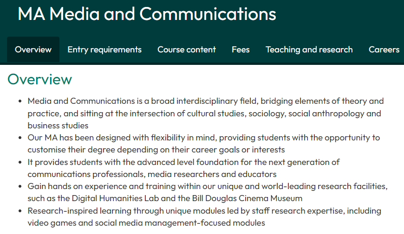Image resolution: width=404 pixels, height=234 pixels.
Task: Click the paragraph about broad interdisciplinary field
Action: click(x=206, y=113)
